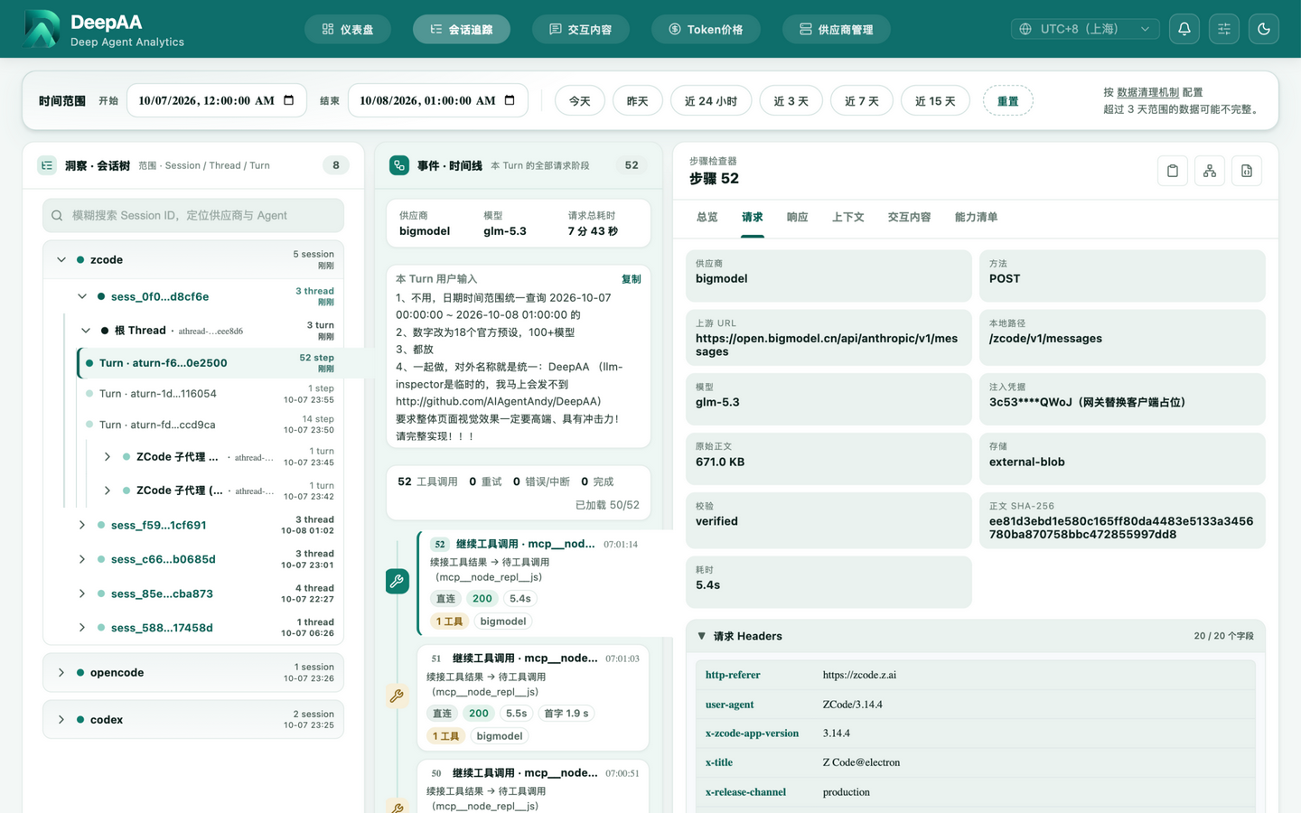Image resolution: width=1301 pixels, height=813 pixels.
Task: Click the wrench icon beside step 51
Action: pyautogui.click(x=397, y=696)
